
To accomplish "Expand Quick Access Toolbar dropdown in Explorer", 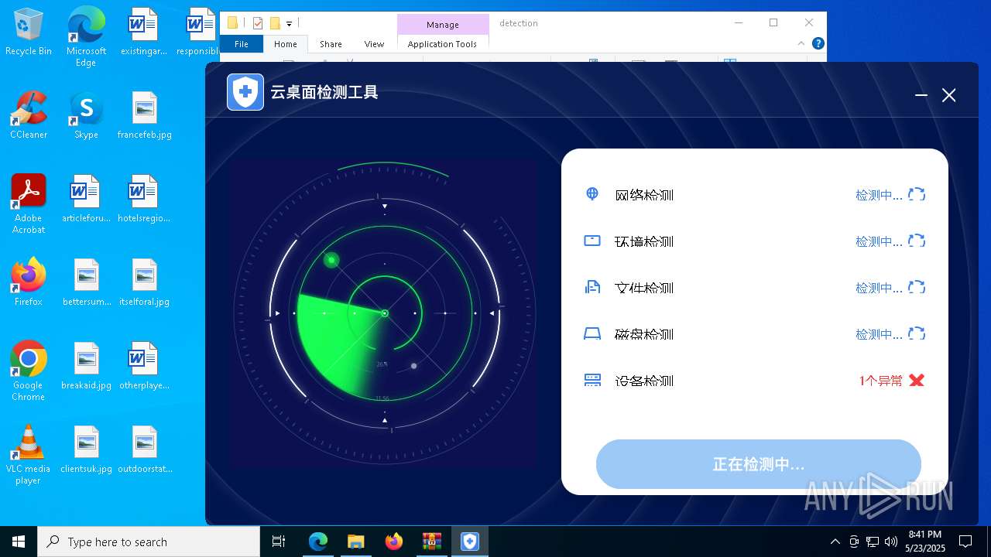I will coord(290,24).
